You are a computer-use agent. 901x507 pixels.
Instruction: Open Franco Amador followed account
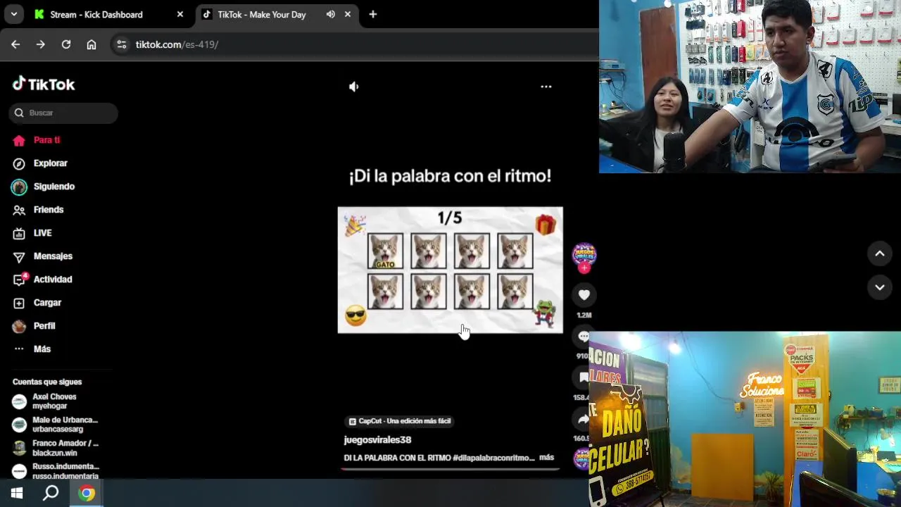[55, 448]
